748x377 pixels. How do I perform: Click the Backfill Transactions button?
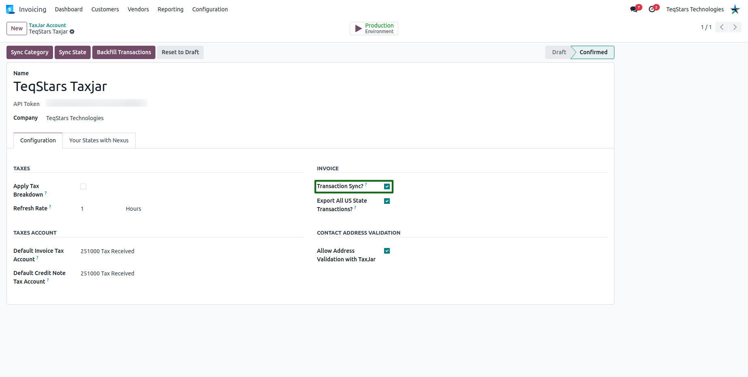[x=124, y=52]
